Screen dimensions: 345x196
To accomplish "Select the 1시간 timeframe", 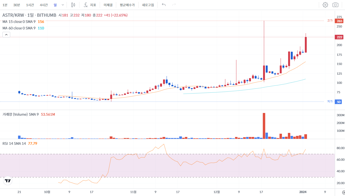I will tap(30, 5).
